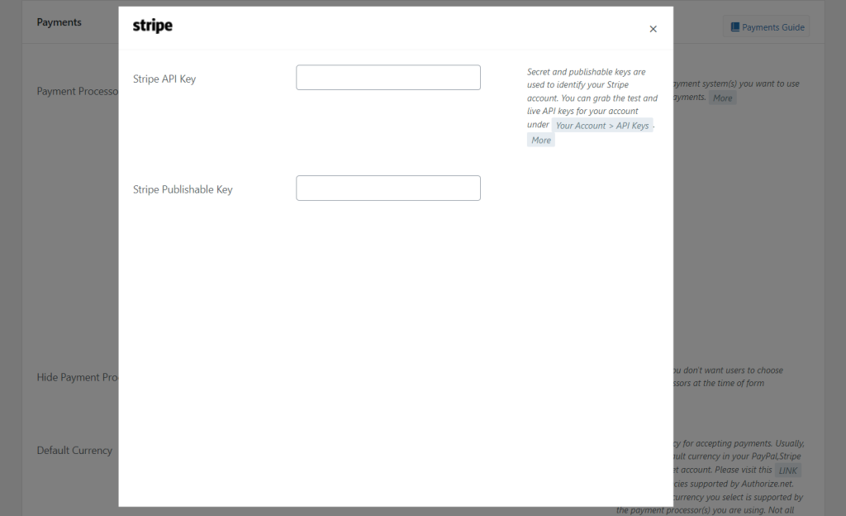Click the Payments section heading
The width and height of the screenshot is (846, 516).
(59, 22)
